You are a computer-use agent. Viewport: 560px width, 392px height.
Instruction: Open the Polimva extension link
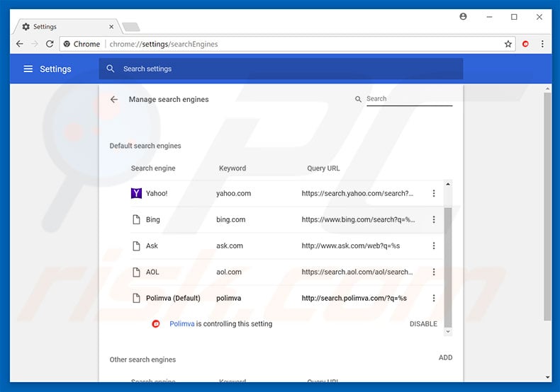point(181,323)
